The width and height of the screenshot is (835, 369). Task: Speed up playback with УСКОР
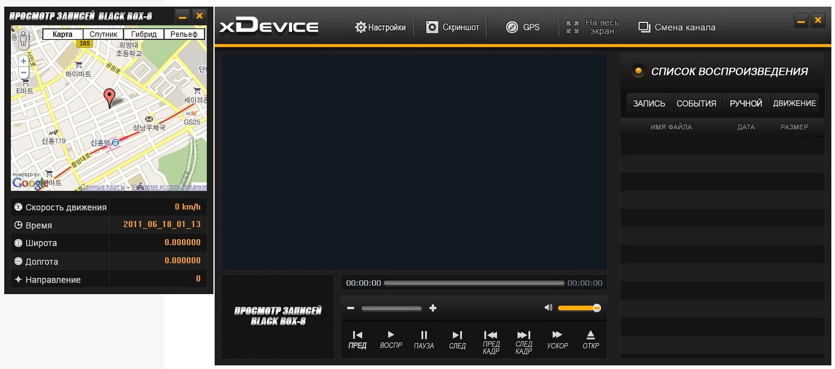pyautogui.click(x=557, y=339)
